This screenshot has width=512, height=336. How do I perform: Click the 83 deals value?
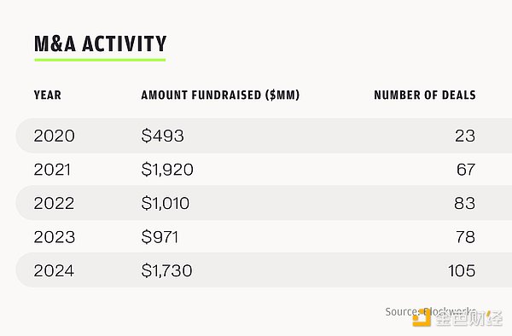tap(465, 203)
